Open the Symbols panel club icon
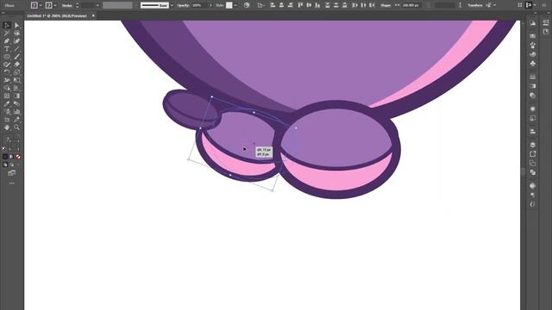Viewport: 552px width, 310px height. 533,64
